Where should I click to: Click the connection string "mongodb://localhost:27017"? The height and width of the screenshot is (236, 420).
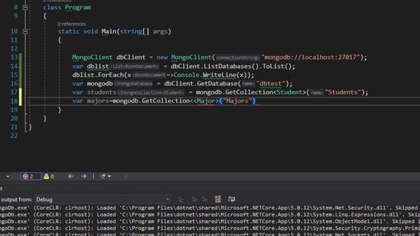click(x=310, y=57)
